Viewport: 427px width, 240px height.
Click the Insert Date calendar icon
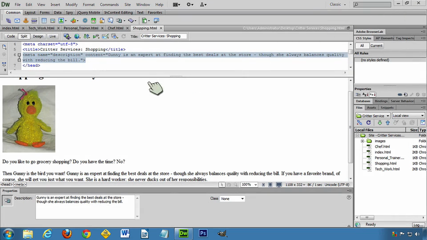click(x=93, y=21)
